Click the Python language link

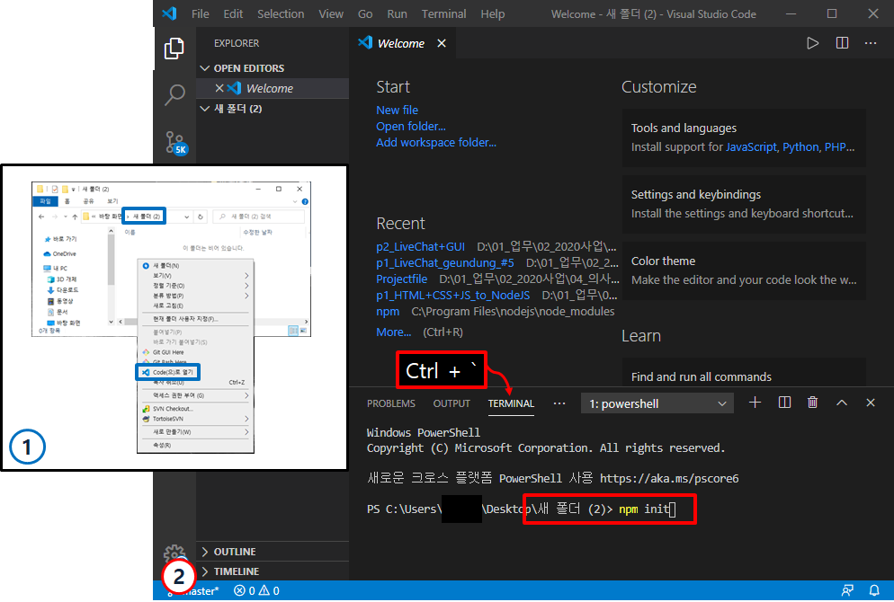click(x=800, y=147)
